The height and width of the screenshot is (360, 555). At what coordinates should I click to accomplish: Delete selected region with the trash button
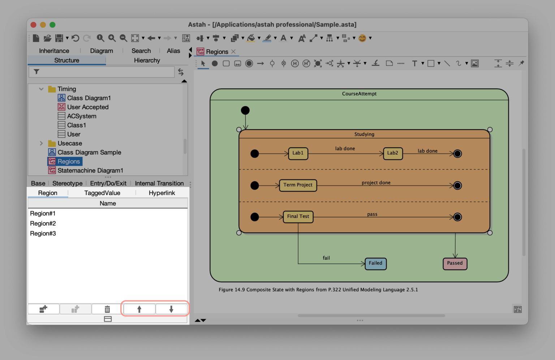pos(107,309)
